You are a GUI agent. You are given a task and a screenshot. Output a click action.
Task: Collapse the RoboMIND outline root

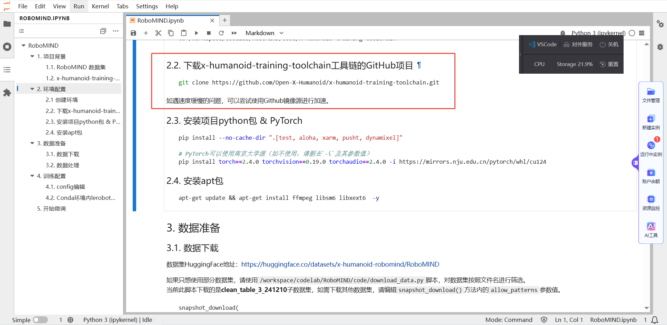[23, 45]
